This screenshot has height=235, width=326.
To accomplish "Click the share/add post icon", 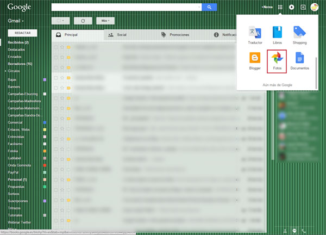I will tap(303, 7).
